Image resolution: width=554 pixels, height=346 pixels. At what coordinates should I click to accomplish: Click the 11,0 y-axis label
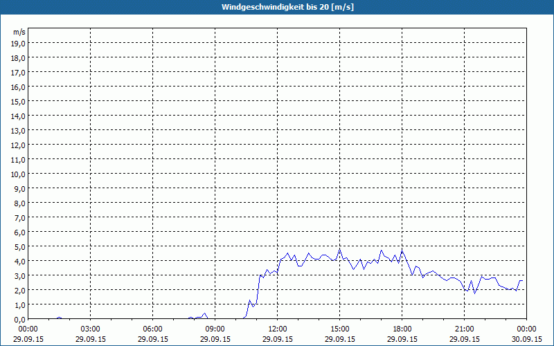19,160
